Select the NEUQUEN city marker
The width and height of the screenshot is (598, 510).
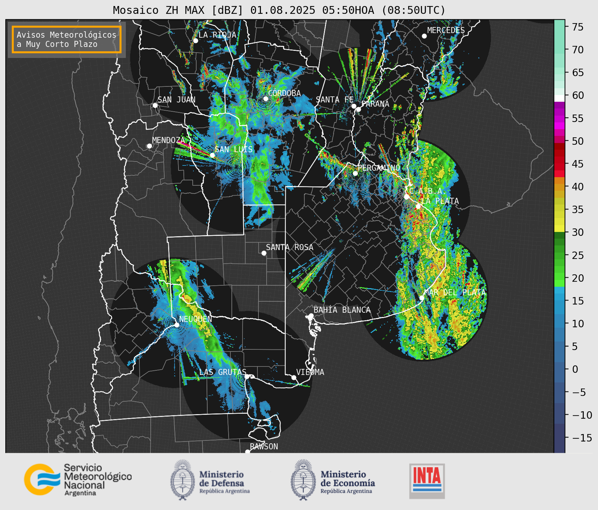pyautogui.click(x=177, y=325)
